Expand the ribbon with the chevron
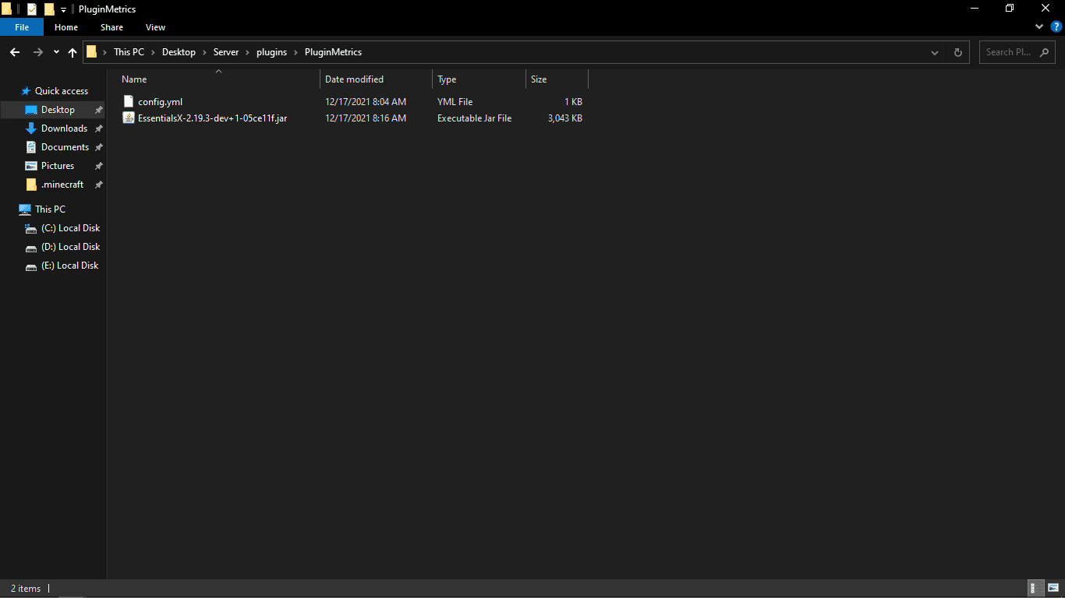 [x=1039, y=26]
